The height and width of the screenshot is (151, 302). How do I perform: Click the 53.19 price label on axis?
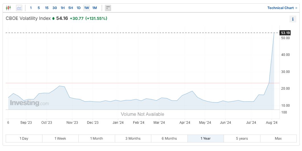point(285,33)
